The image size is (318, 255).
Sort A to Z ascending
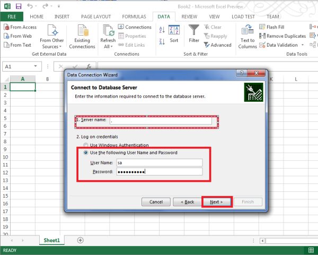162,30
